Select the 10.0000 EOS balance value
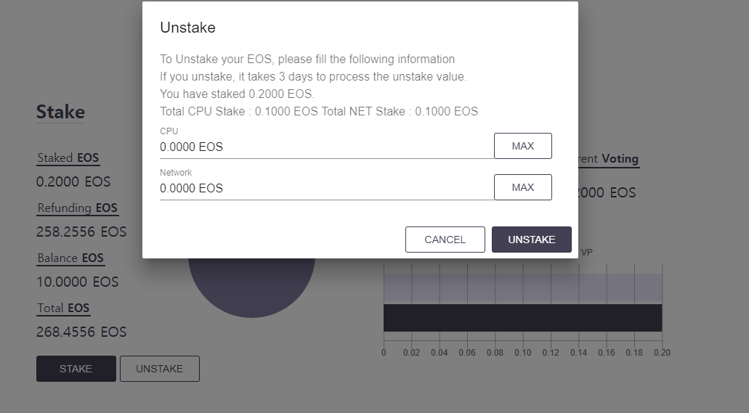 [77, 282]
